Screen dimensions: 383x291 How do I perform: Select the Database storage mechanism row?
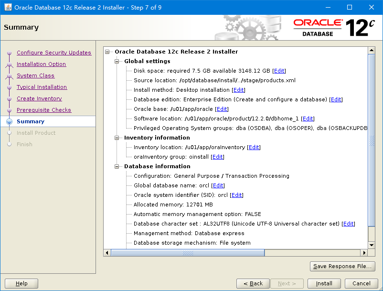click(192, 243)
